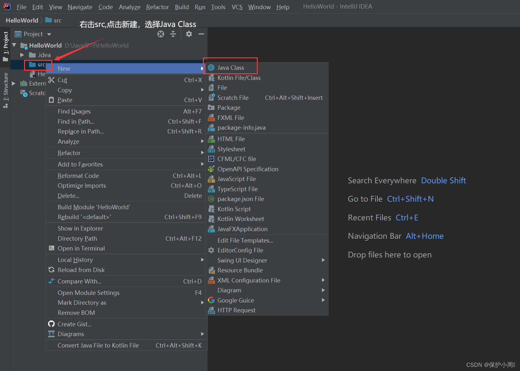The image size is (520, 371).
Task: Click Edit File Templates...
Action: point(267,240)
